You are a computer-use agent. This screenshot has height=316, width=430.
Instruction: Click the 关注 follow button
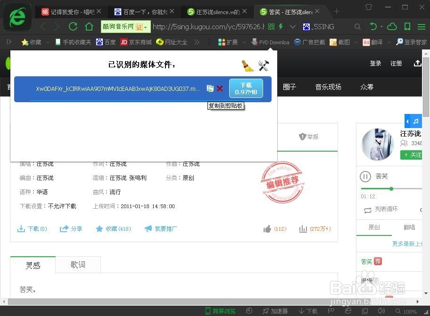pyautogui.click(x=411, y=155)
